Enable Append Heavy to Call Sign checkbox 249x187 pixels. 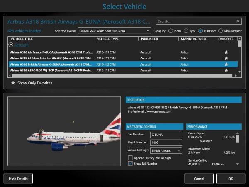click(130, 158)
